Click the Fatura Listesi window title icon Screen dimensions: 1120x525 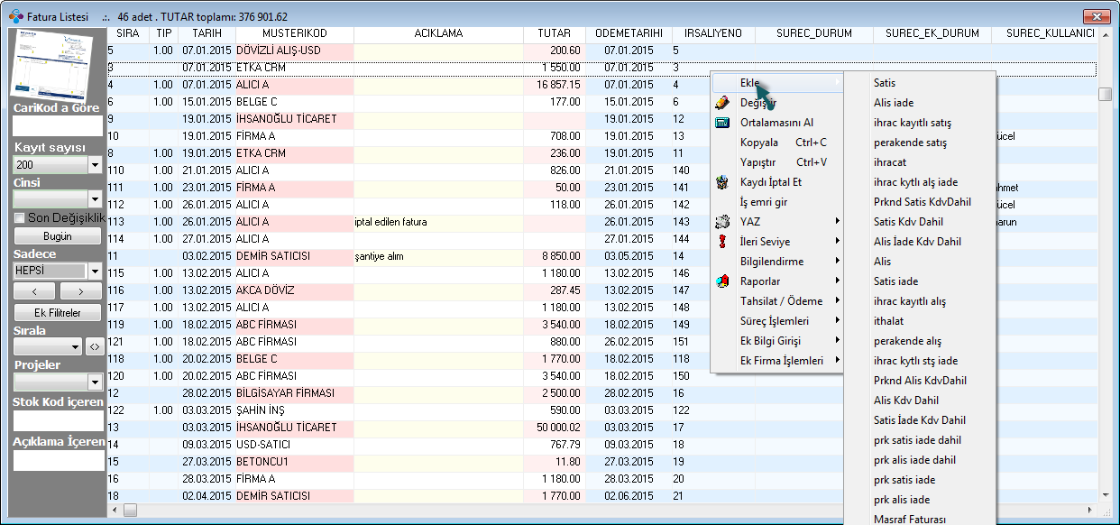[17, 16]
